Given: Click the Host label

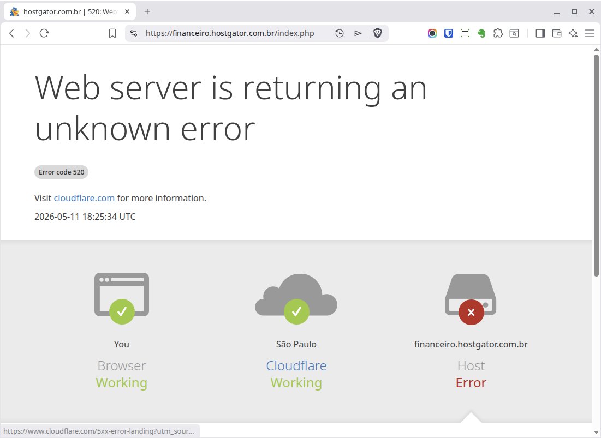Looking at the screenshot, I should (471, 365).
